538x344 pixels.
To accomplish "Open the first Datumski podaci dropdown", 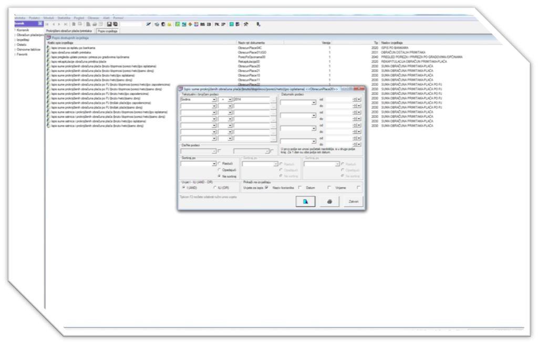I will pos(314,103).
